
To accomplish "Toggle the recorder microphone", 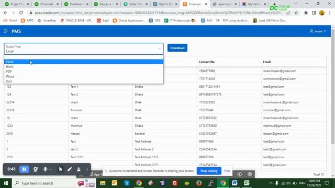I will (46, 169).
